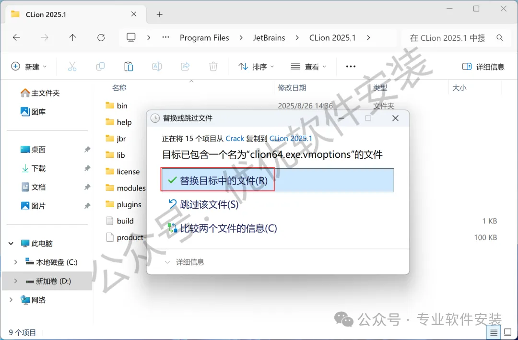Image resolution: width=518 pixels, height=340 pixels.
Task: Open the toolbar See more ellipsis menu
Action: (x=351, y=67)
